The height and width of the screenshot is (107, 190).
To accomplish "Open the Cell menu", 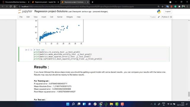I will click(52, 17).
